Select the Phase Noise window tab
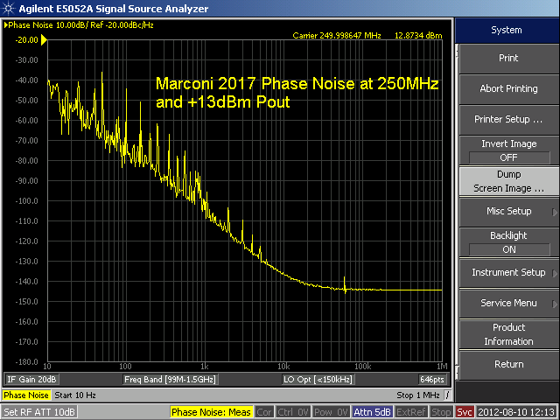The height and width of the screenshot is (420, 560). click(26, 395)
